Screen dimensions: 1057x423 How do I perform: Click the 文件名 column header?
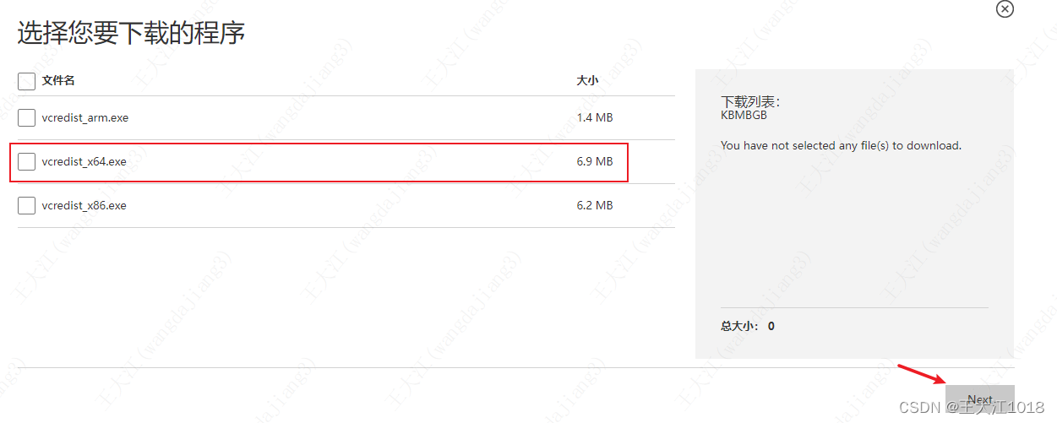(58, 80)
